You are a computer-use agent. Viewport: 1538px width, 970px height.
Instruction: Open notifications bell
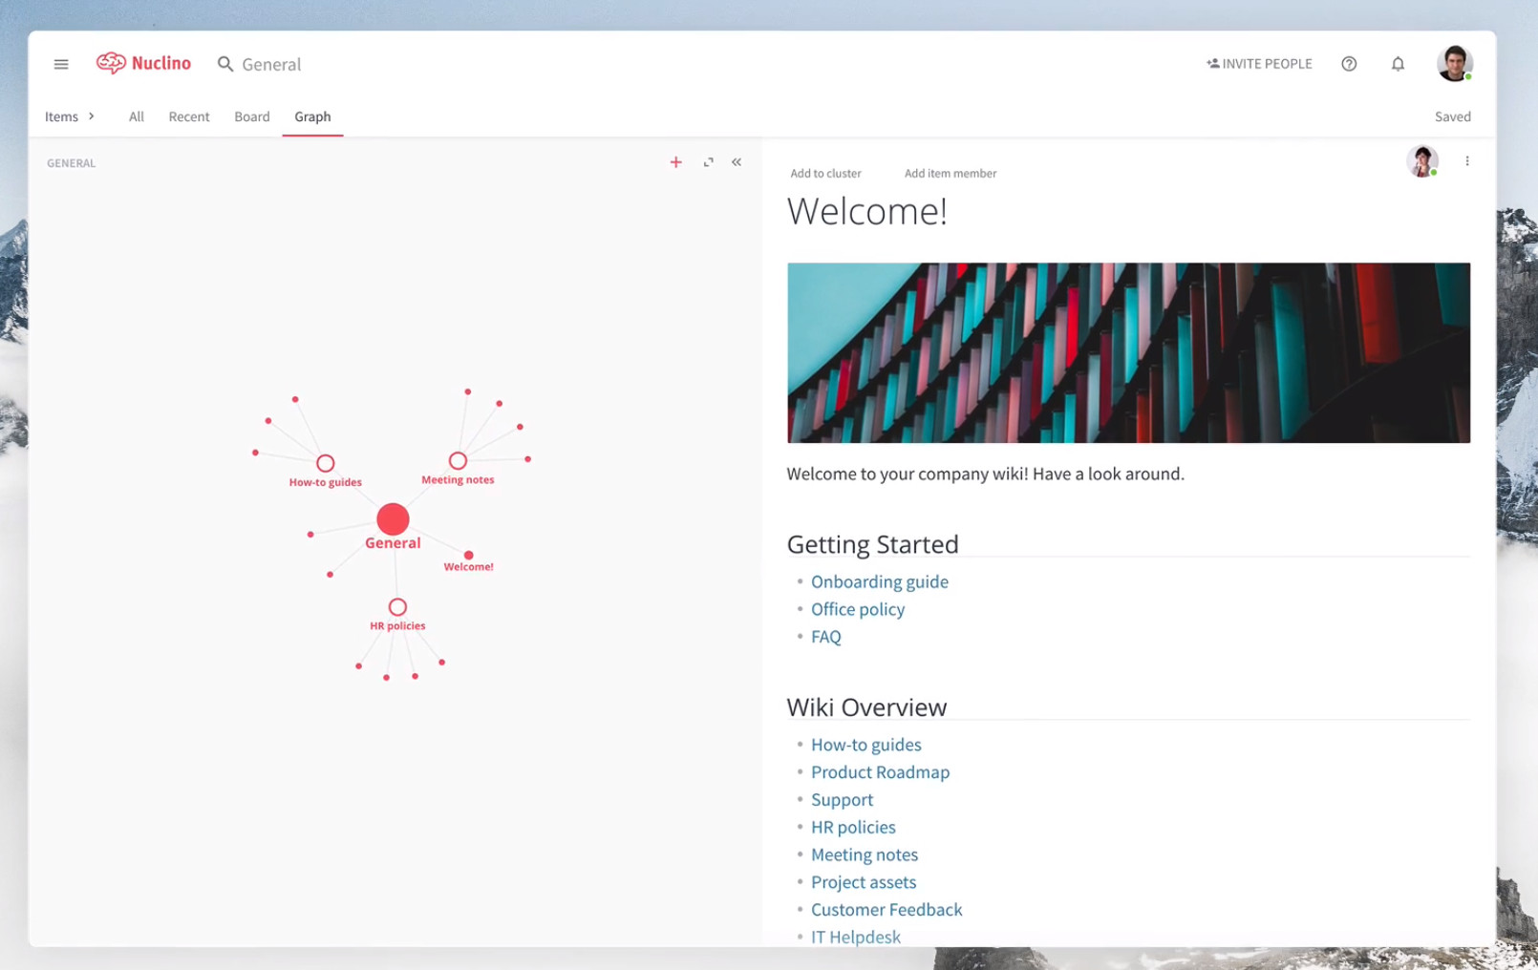[1398, 64]
